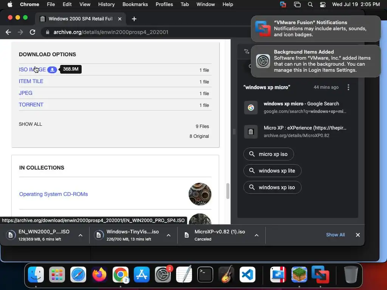Close the downloads bar
Screen dimensions: 387x290
click(x=358, y=235)
